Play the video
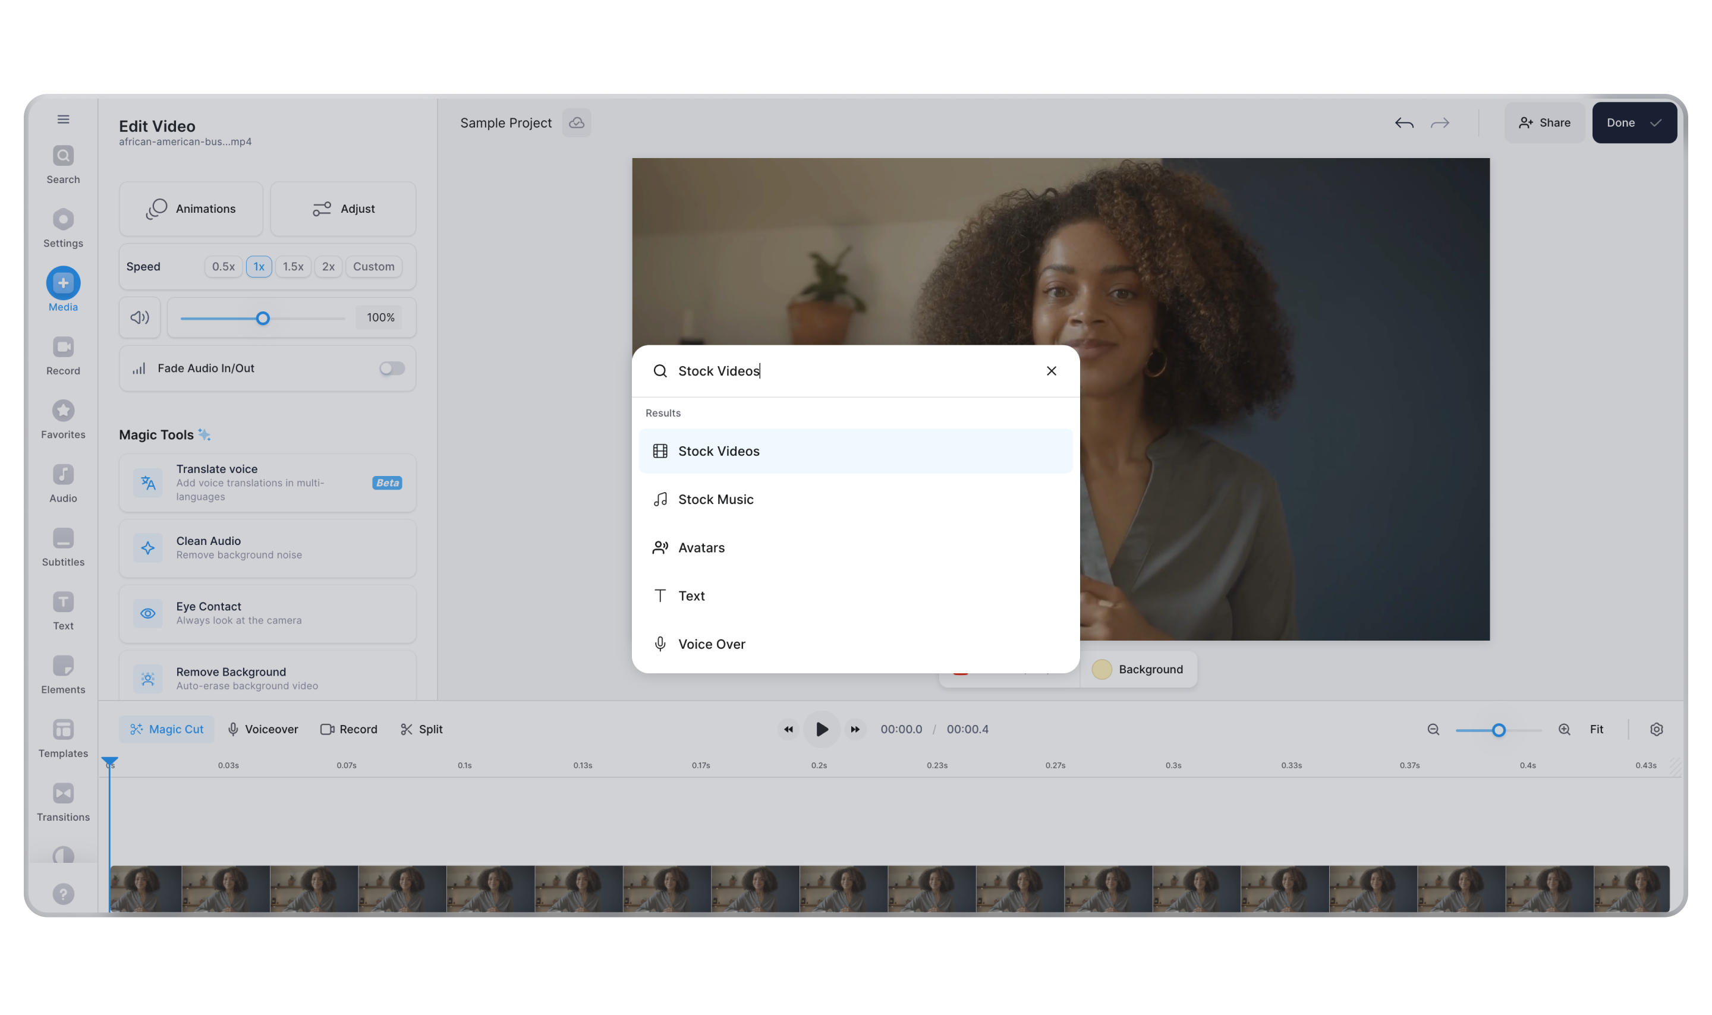 [822, 730]
